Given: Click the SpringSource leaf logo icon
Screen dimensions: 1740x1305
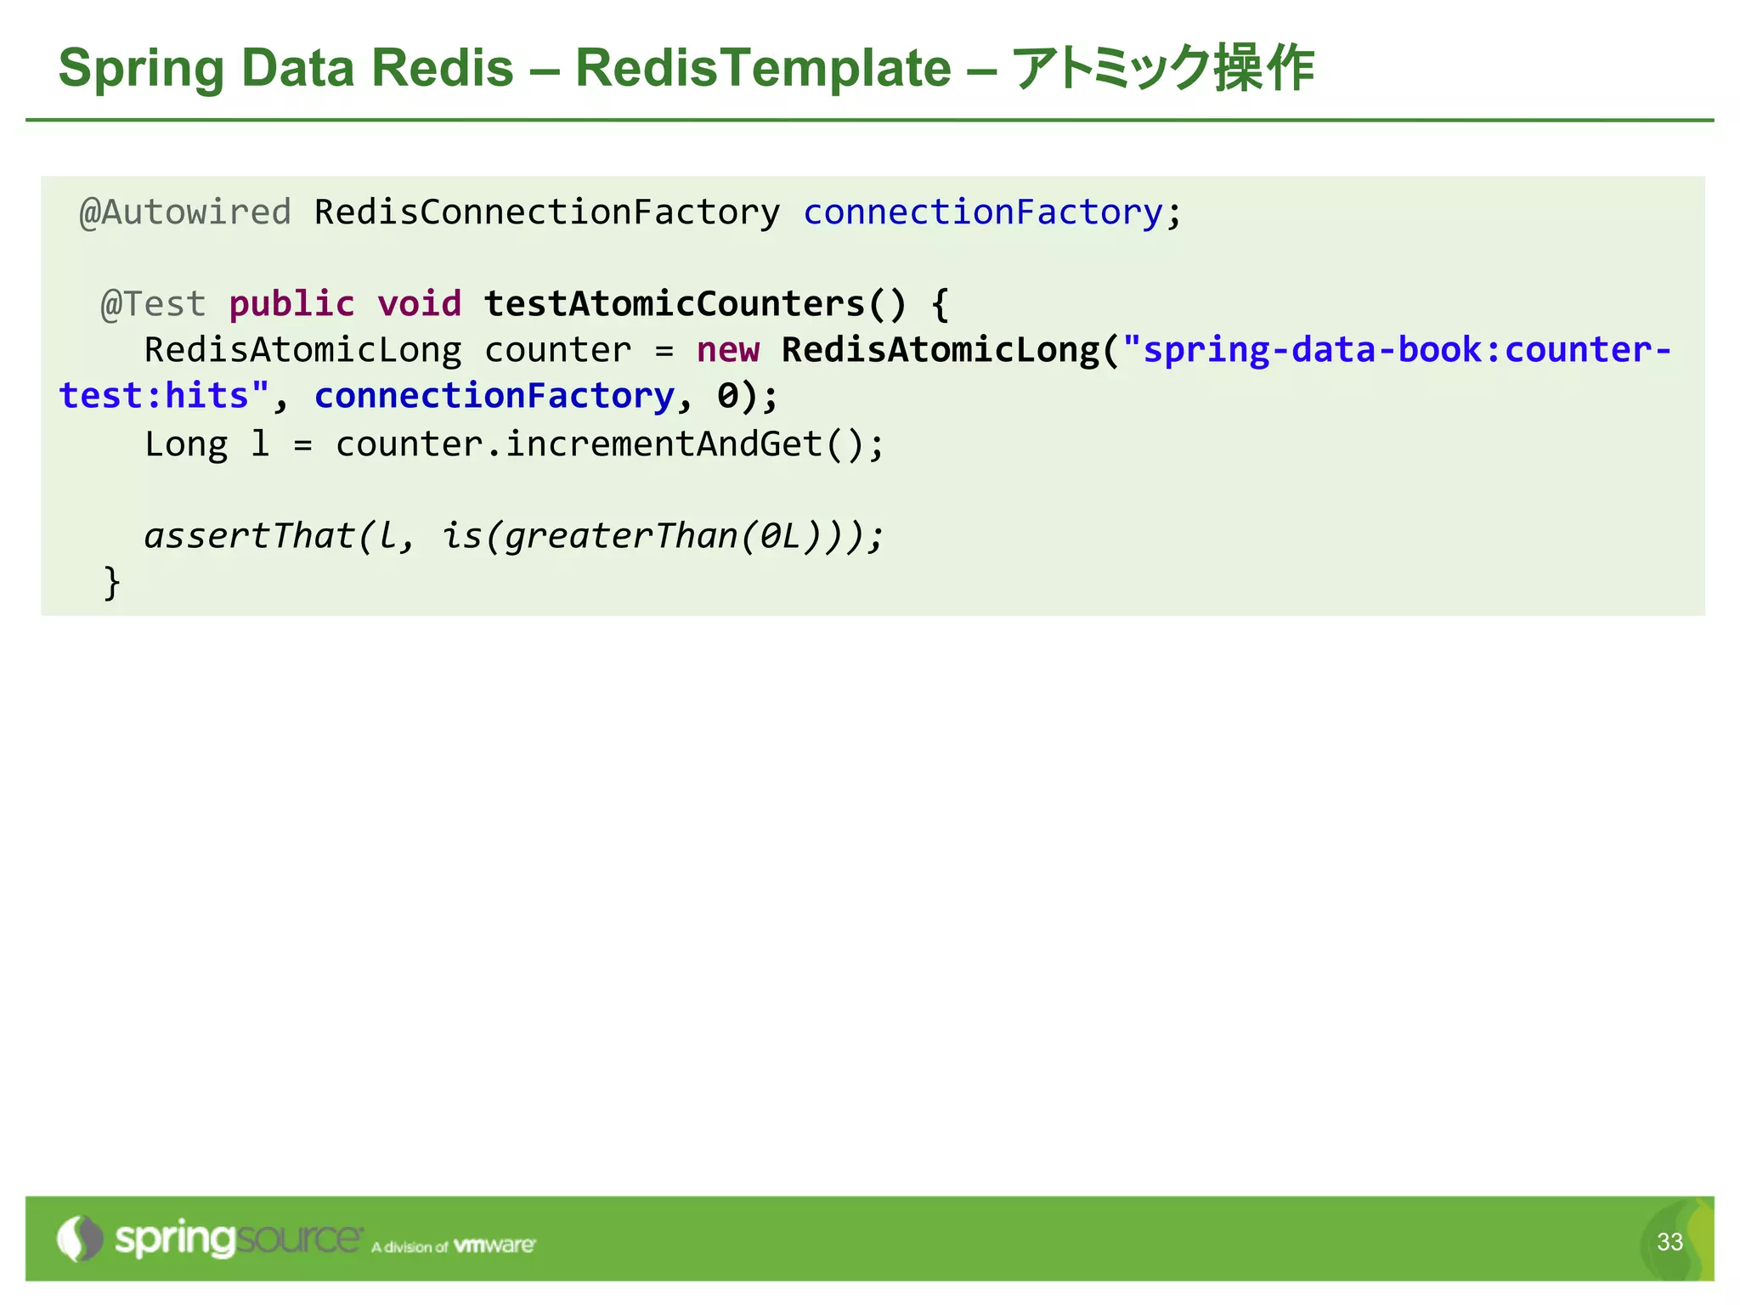Looking at the screenshot, I should pos(80,1239).
